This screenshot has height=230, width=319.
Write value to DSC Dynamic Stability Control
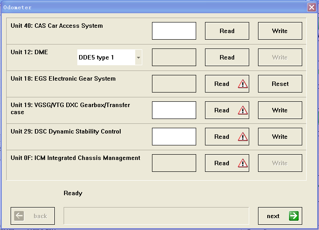tap(280, 137)
